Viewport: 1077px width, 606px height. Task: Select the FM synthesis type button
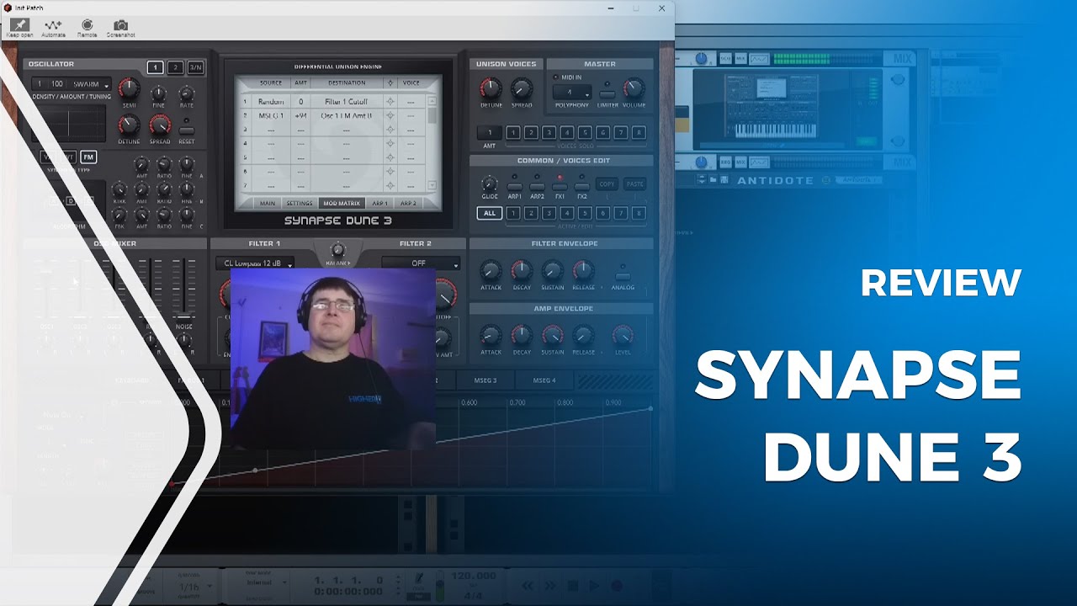(88, 157)
